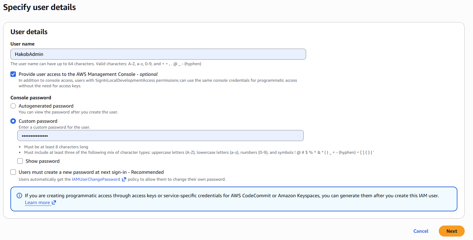The image size is (473, 240).
Task: Click the 'User name' field label
Action: (x=22, y=44)
